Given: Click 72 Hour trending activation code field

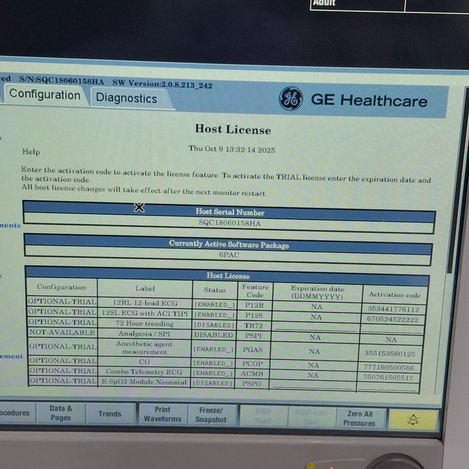Looking at the screenshot, I should tap(393, 330).
